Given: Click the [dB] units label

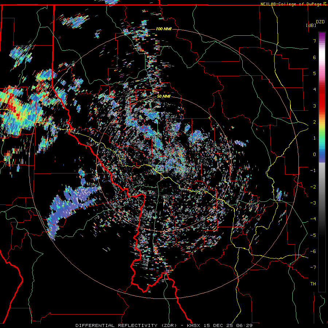Looking at the screenshot, I should 311,26.
